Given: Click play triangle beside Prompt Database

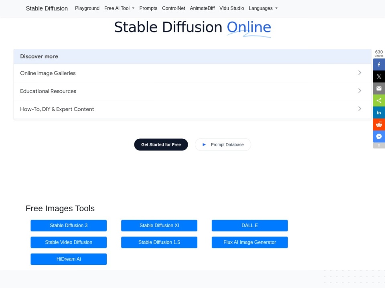Looking at the screenshot, I should point(204,144).
